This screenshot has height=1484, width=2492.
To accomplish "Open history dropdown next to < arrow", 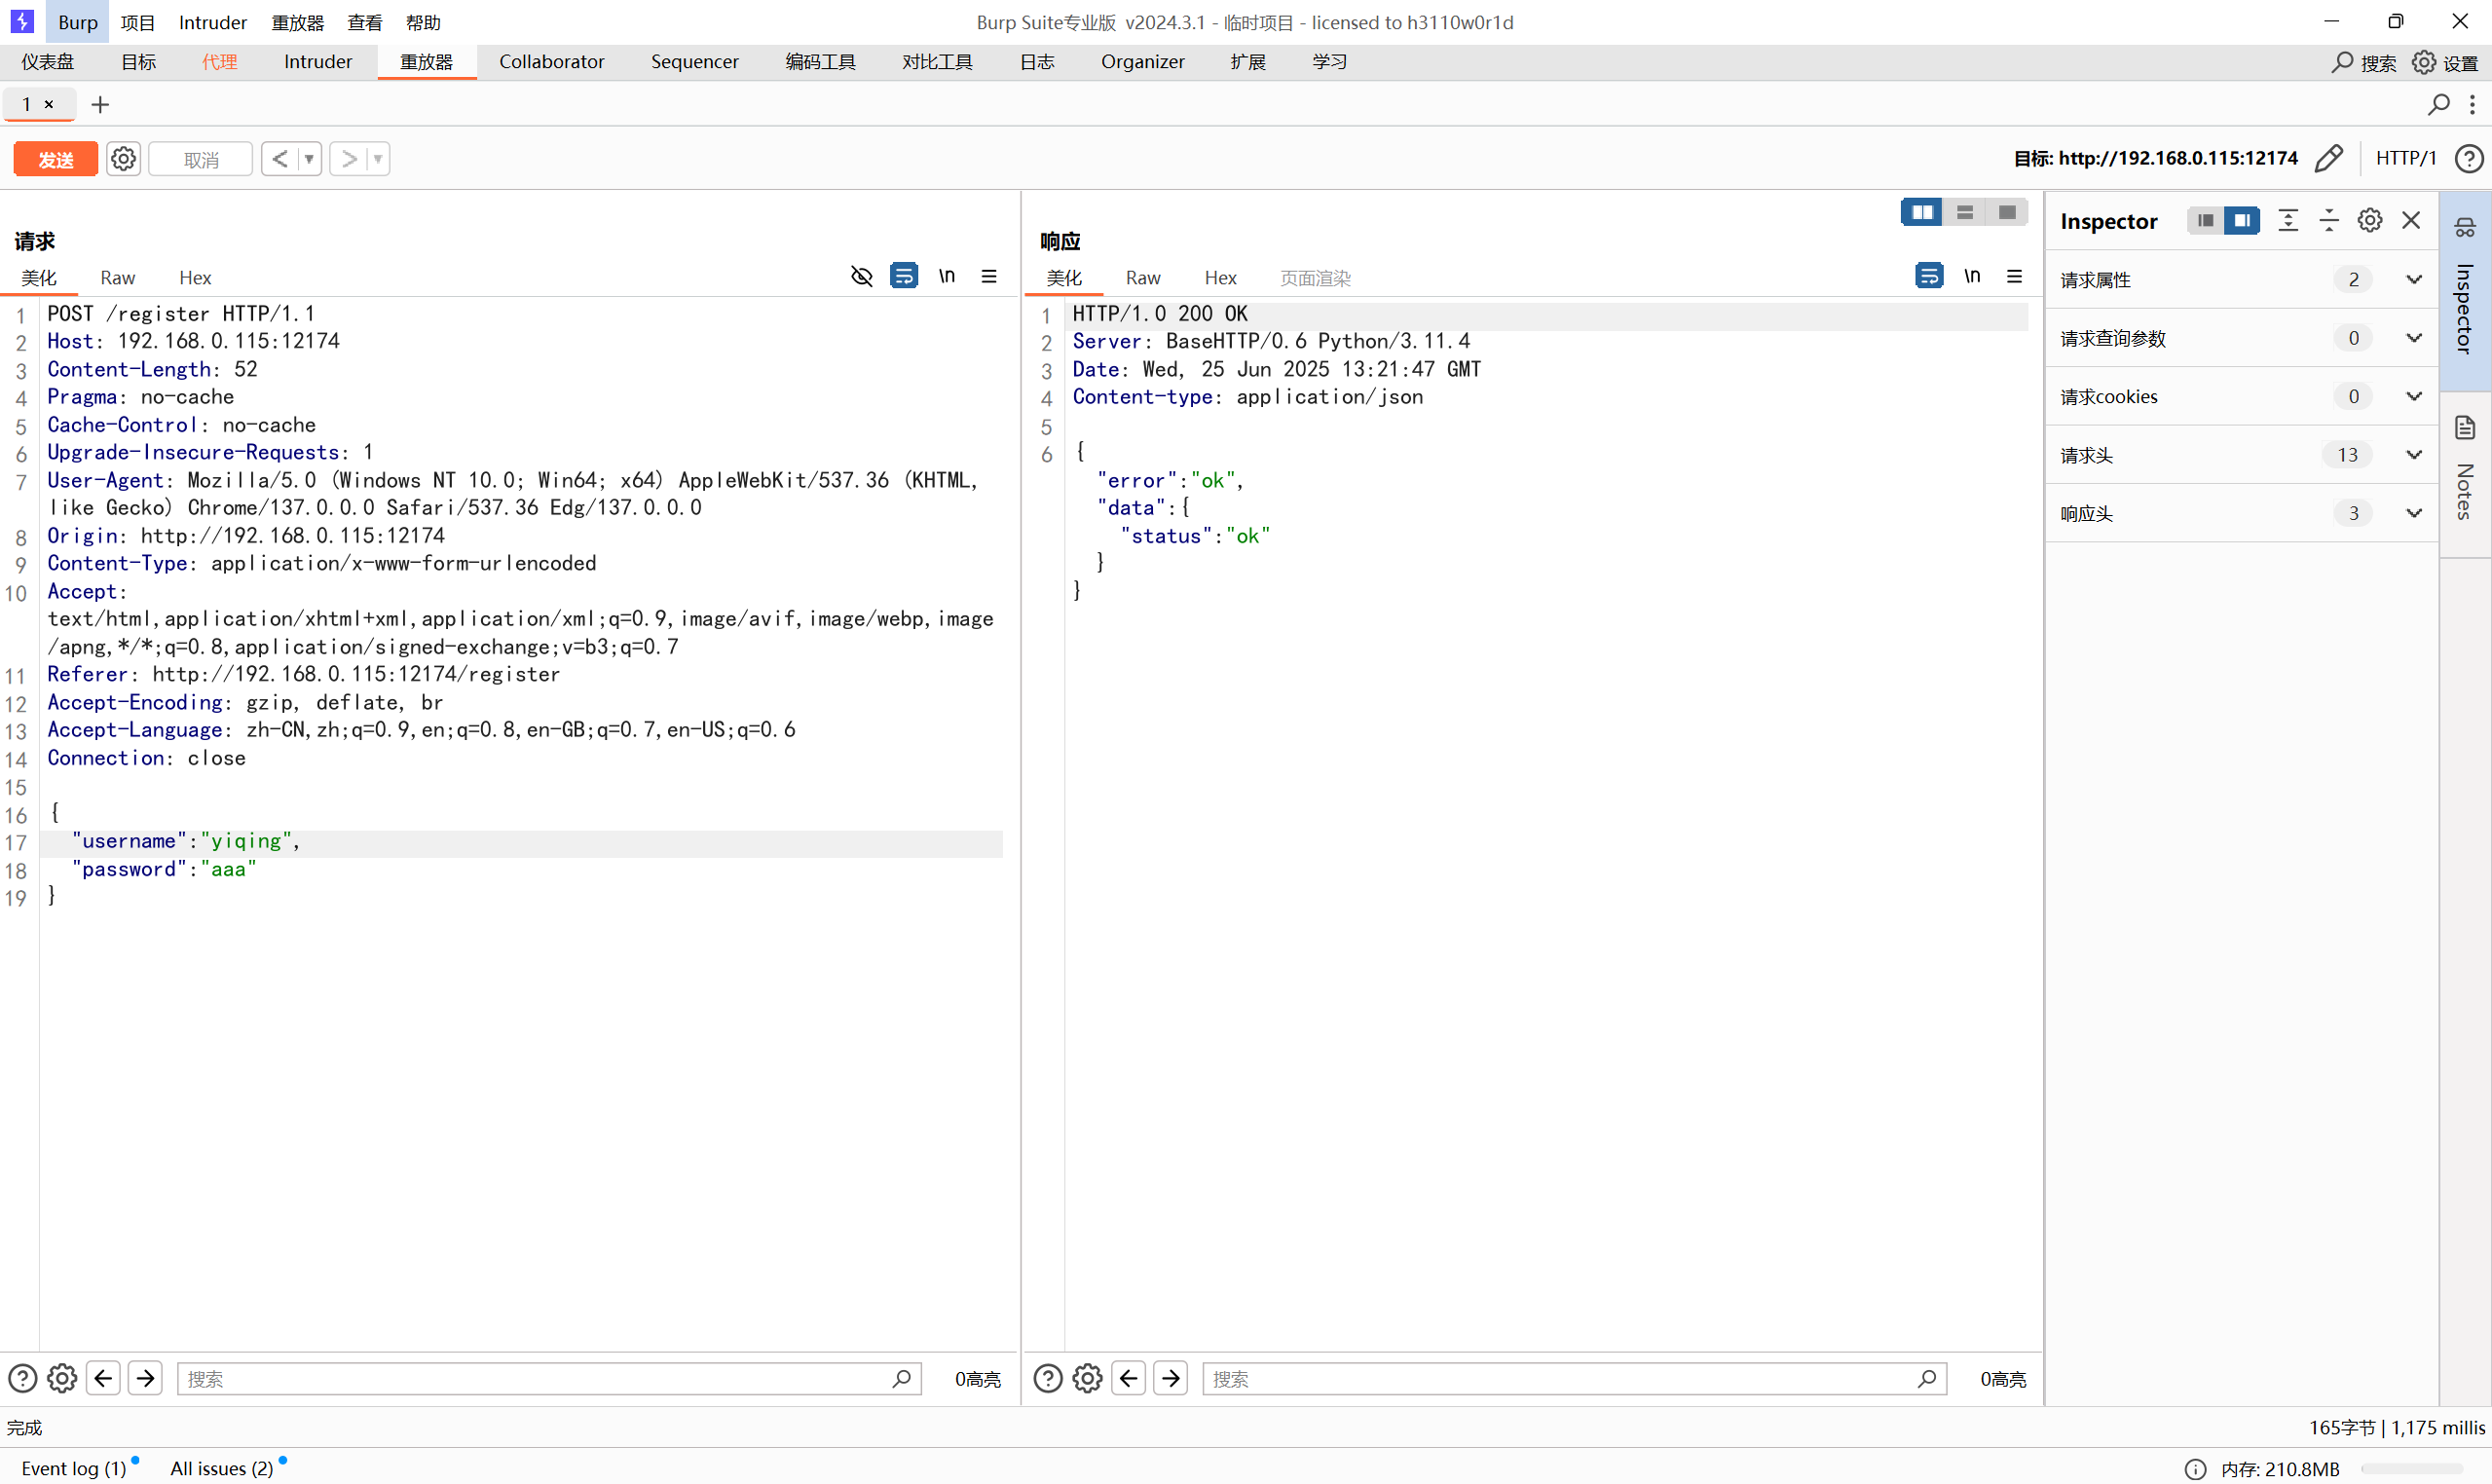I will [x=310, y=159].
